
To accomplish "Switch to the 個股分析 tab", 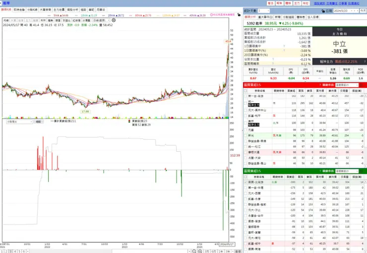I will (x=72, y=10).
